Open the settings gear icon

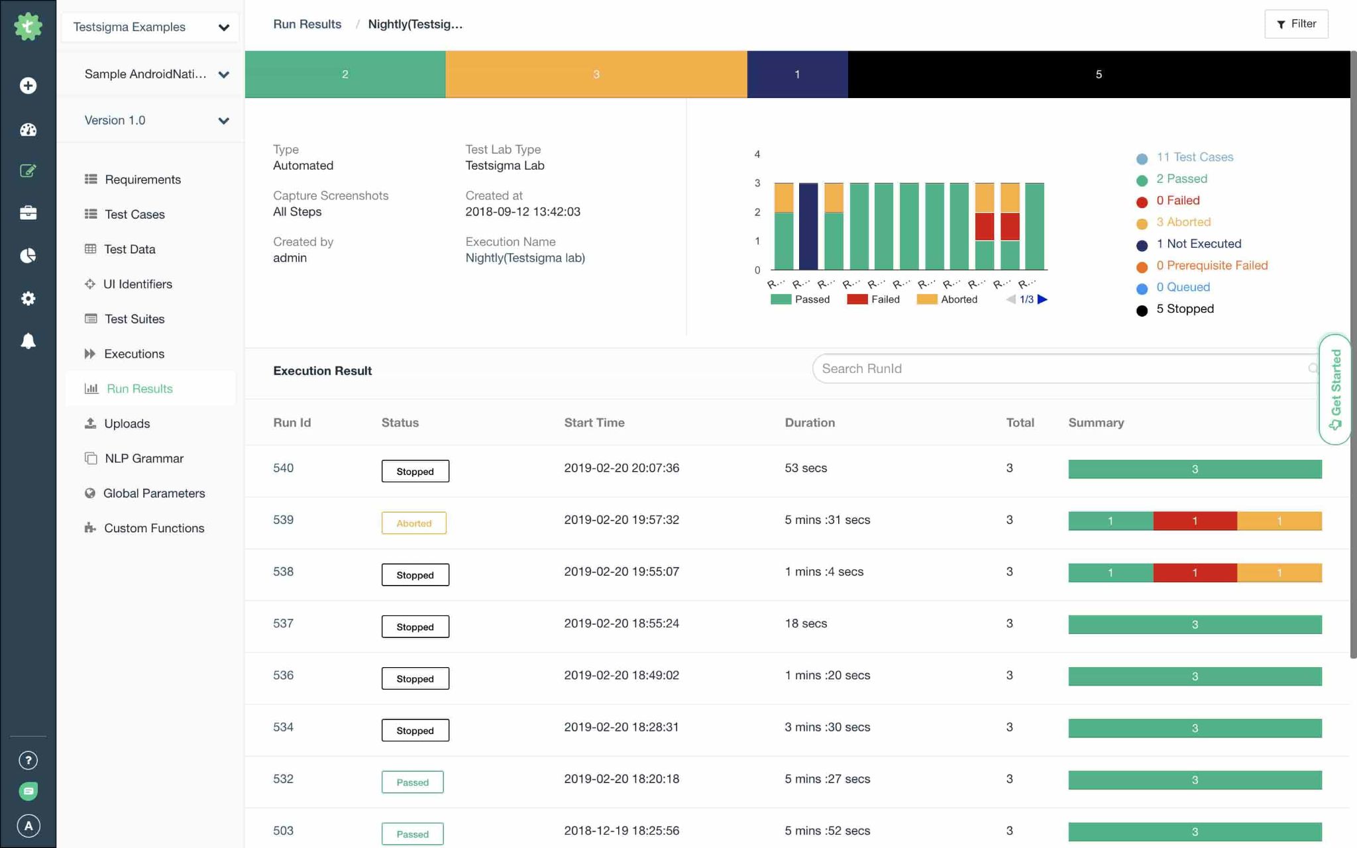pos(28,298)
